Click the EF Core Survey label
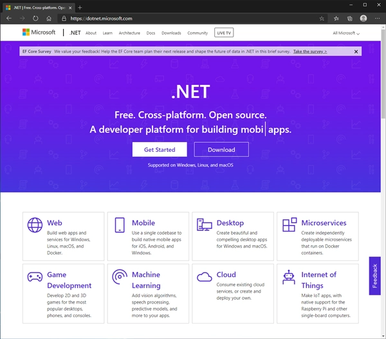Image resolution: width=386 pixels, height=339 pixels. pos(37,51)
